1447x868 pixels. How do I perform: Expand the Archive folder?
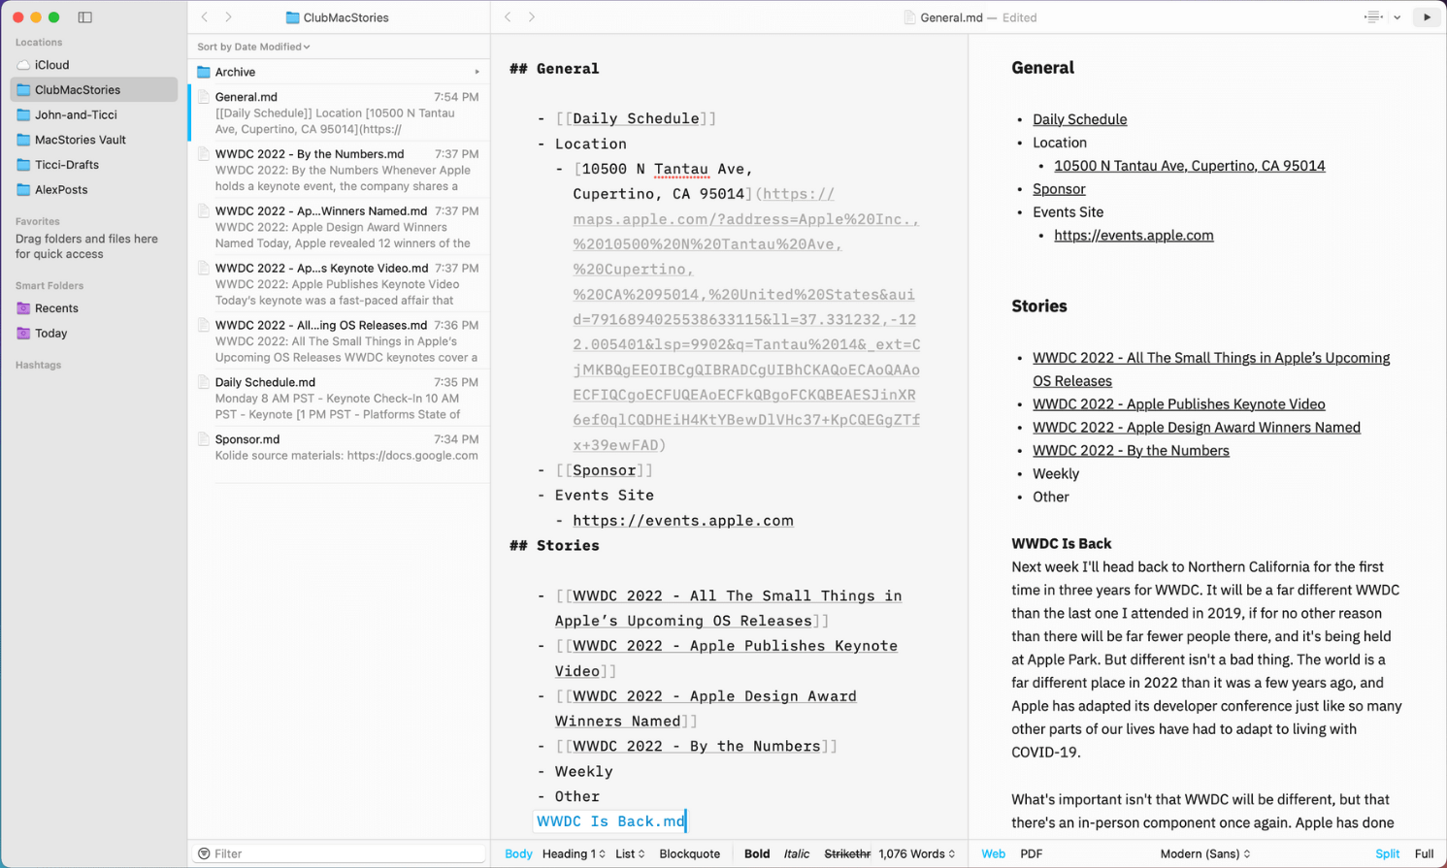click(x=477, y=73)
